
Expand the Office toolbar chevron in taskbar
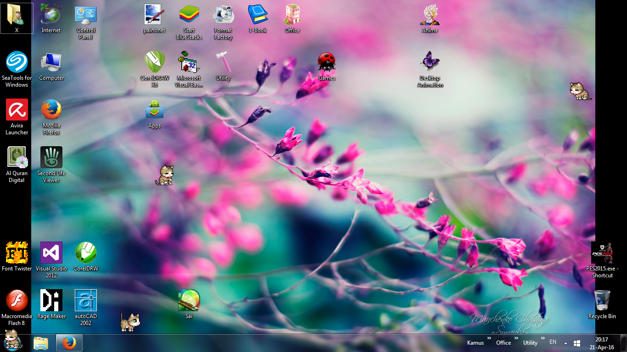pyautogui.click(x=516, y=339)
